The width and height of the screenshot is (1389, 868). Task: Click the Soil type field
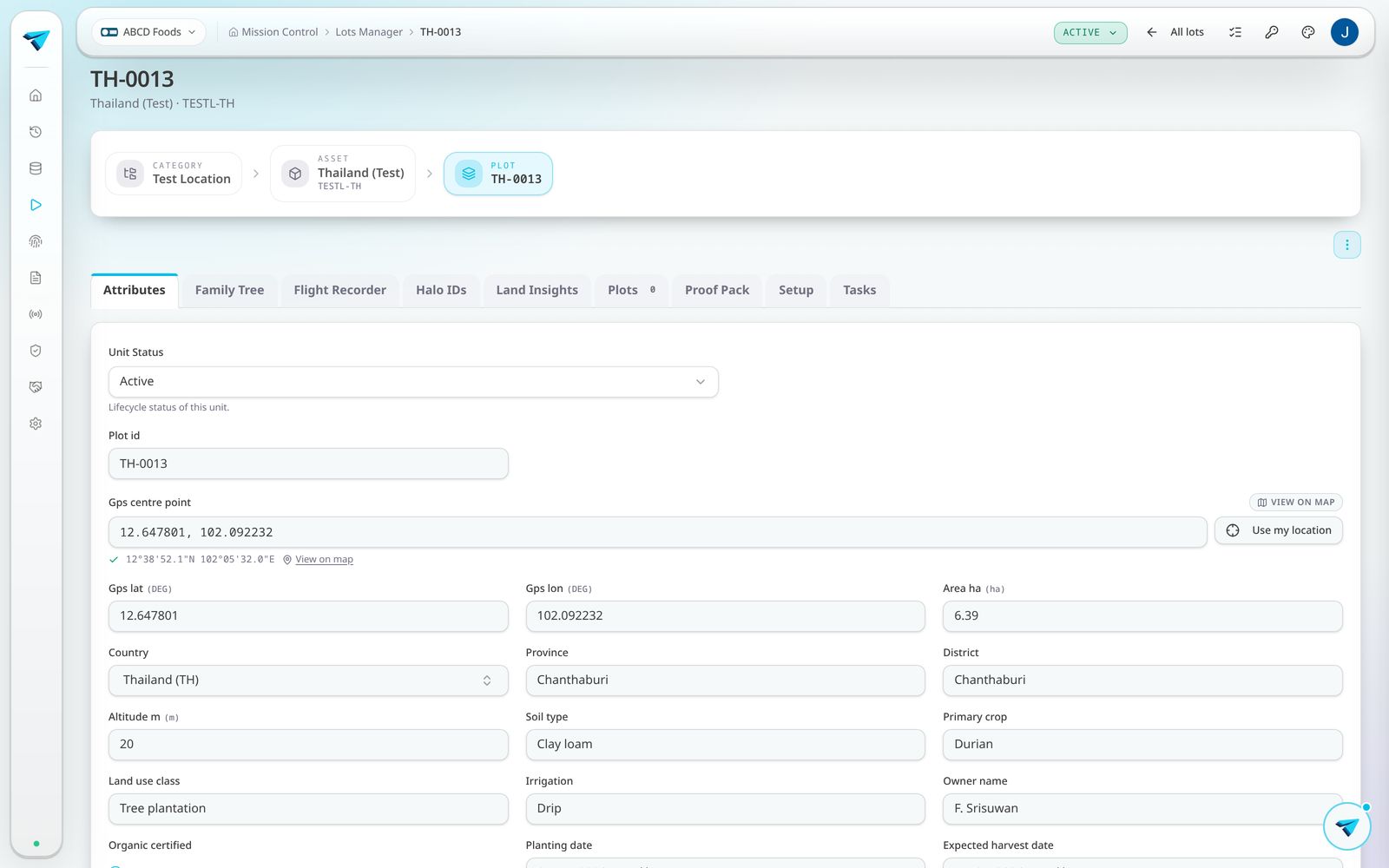(x=725, y=745)
